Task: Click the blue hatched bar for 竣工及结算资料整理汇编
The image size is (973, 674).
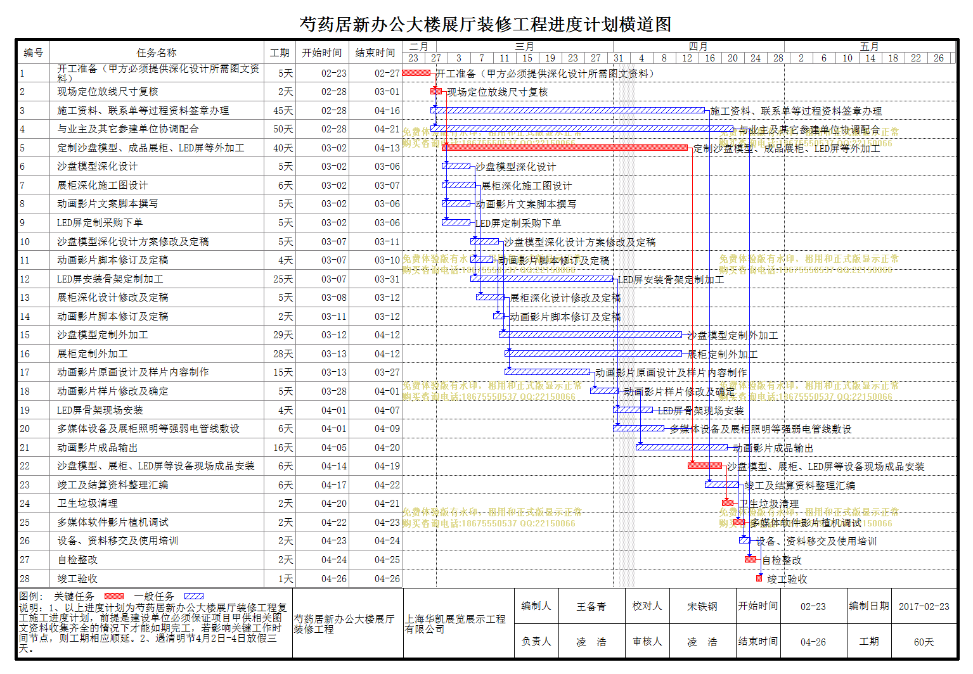Action: pyautogui.click(x=722, y=485)
